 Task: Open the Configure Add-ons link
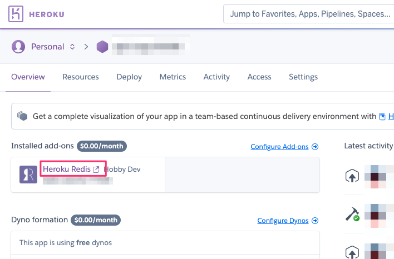click(x=279, y=147)
